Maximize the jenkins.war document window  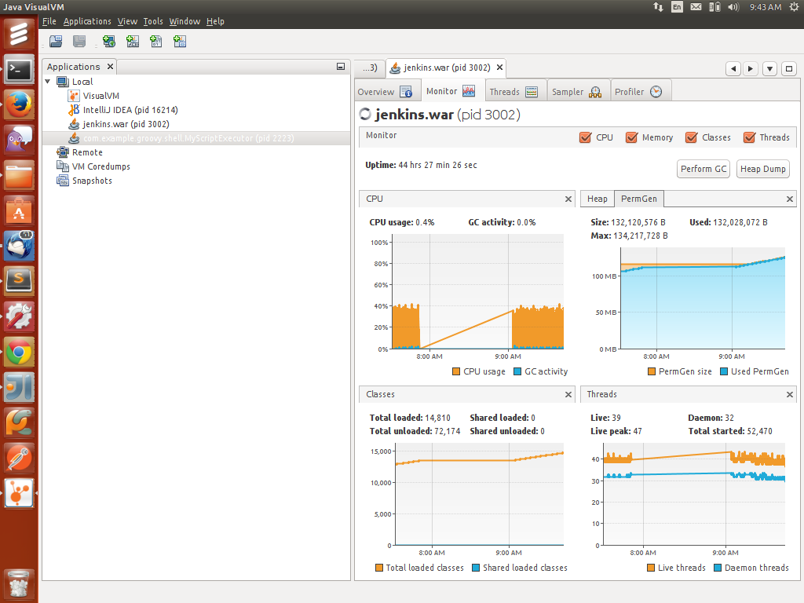789,69
